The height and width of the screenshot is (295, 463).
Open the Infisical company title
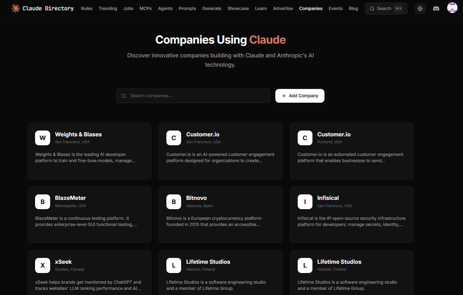coord(328,198)
